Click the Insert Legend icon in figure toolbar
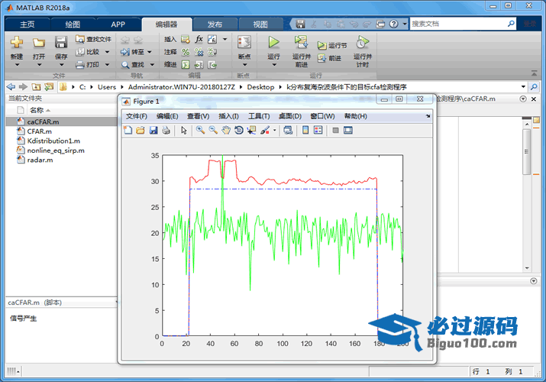The image size is (546, 382). [318, 131]
